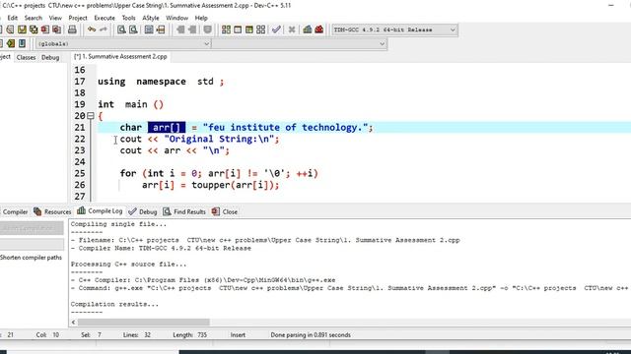Stop execution with the X toolbar icon
The image size is (631, 354).
pos(292,29)
